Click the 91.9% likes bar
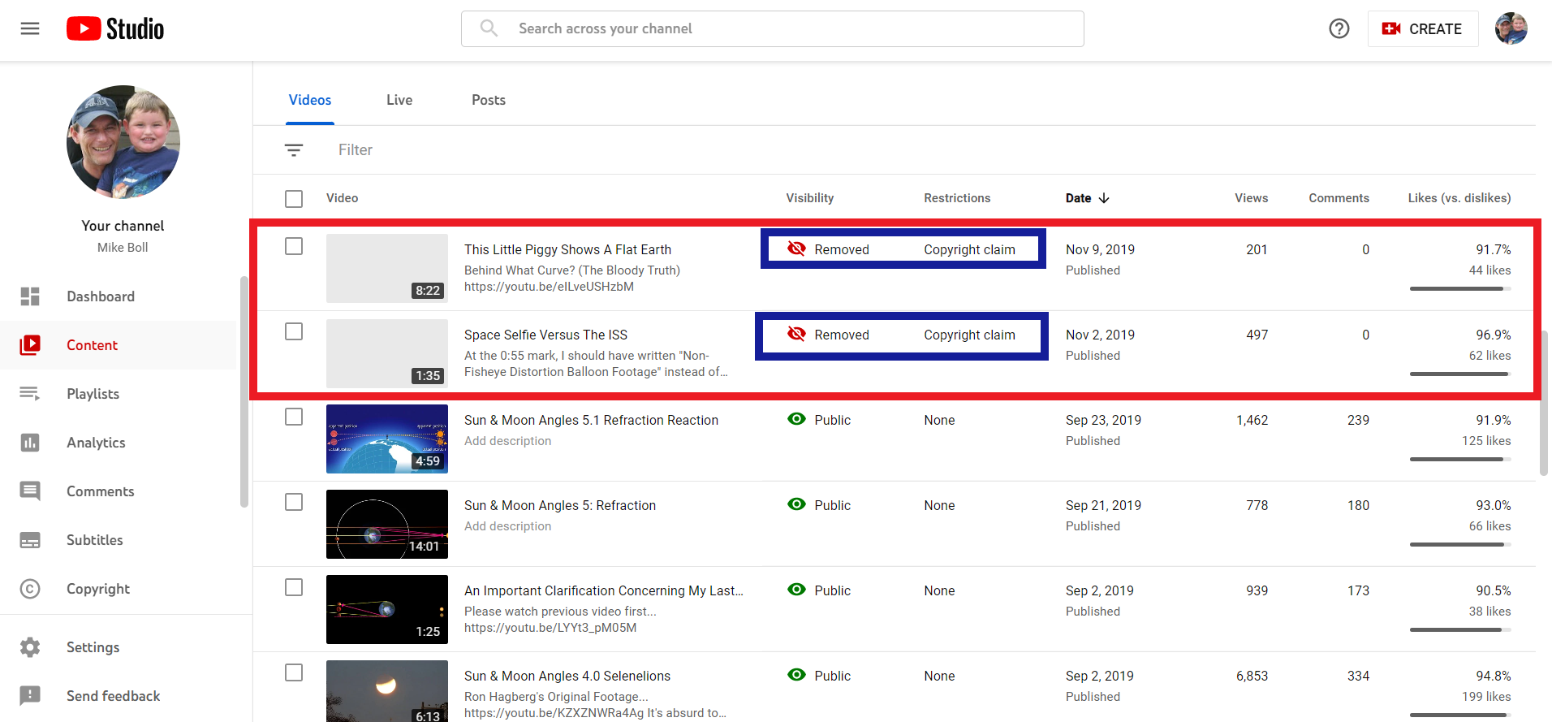The image size is (1552, 722). [x=1460, y=459]
